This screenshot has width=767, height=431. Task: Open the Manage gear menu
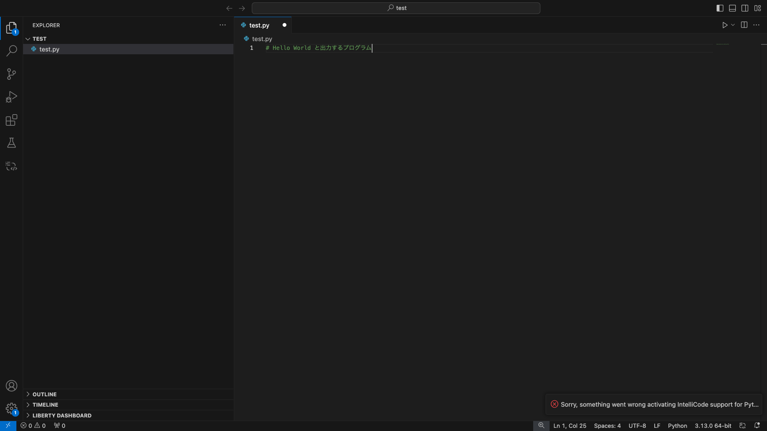point(12,409)
